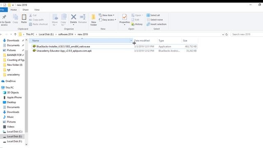Open pinned Documents in Quick access
The width and height of the screenshot is (263, 148).
[x=13, y=45]
